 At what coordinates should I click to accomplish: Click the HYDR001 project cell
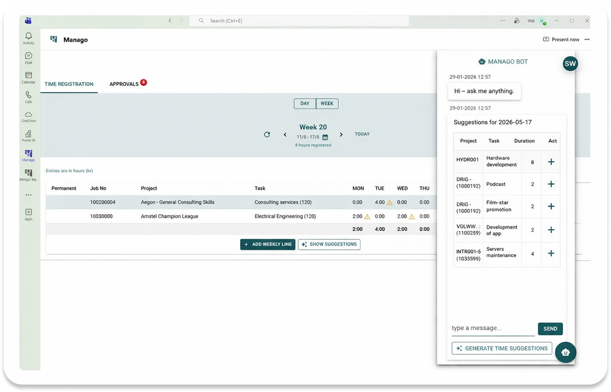click(x=468, y=162)
